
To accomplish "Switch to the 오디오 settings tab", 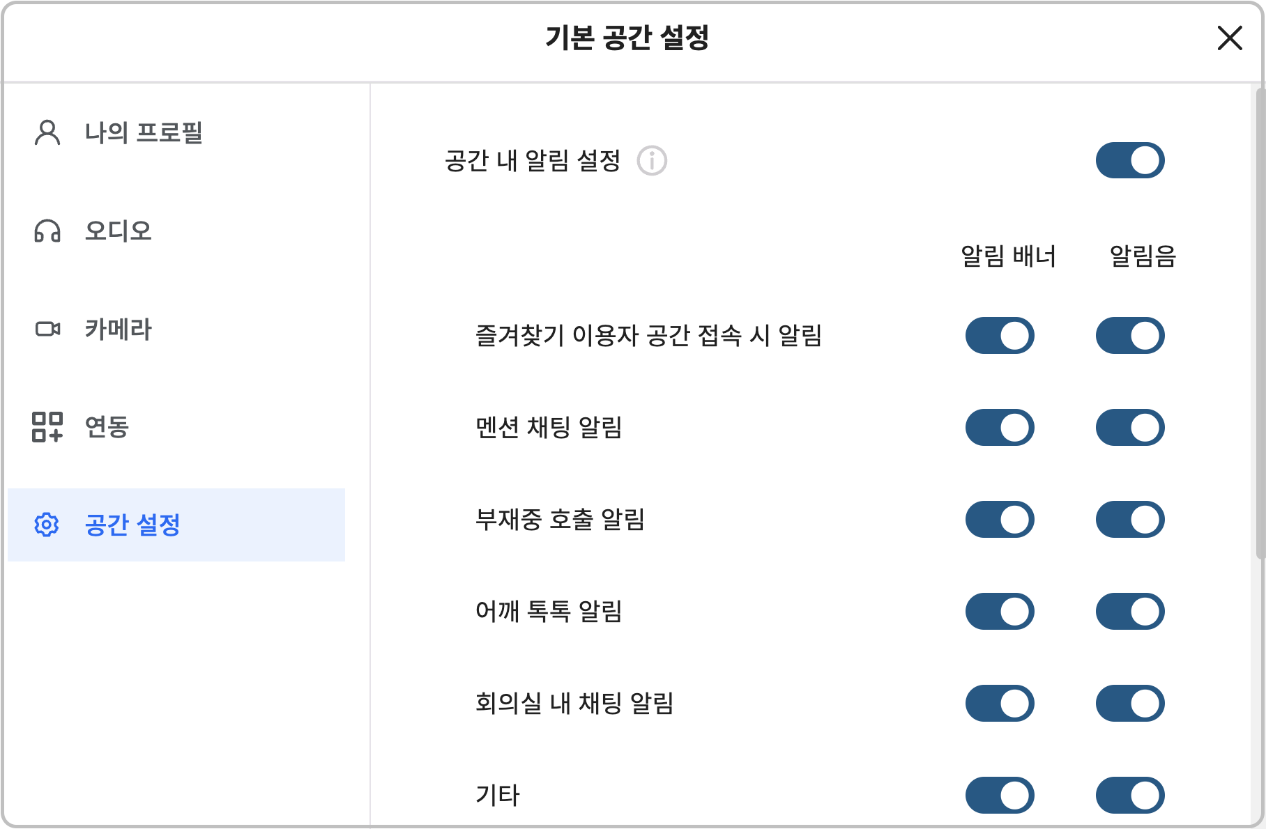I will click(x=118, y=231).
